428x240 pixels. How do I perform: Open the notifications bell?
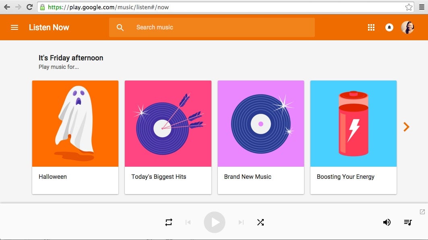click(389, 27)
